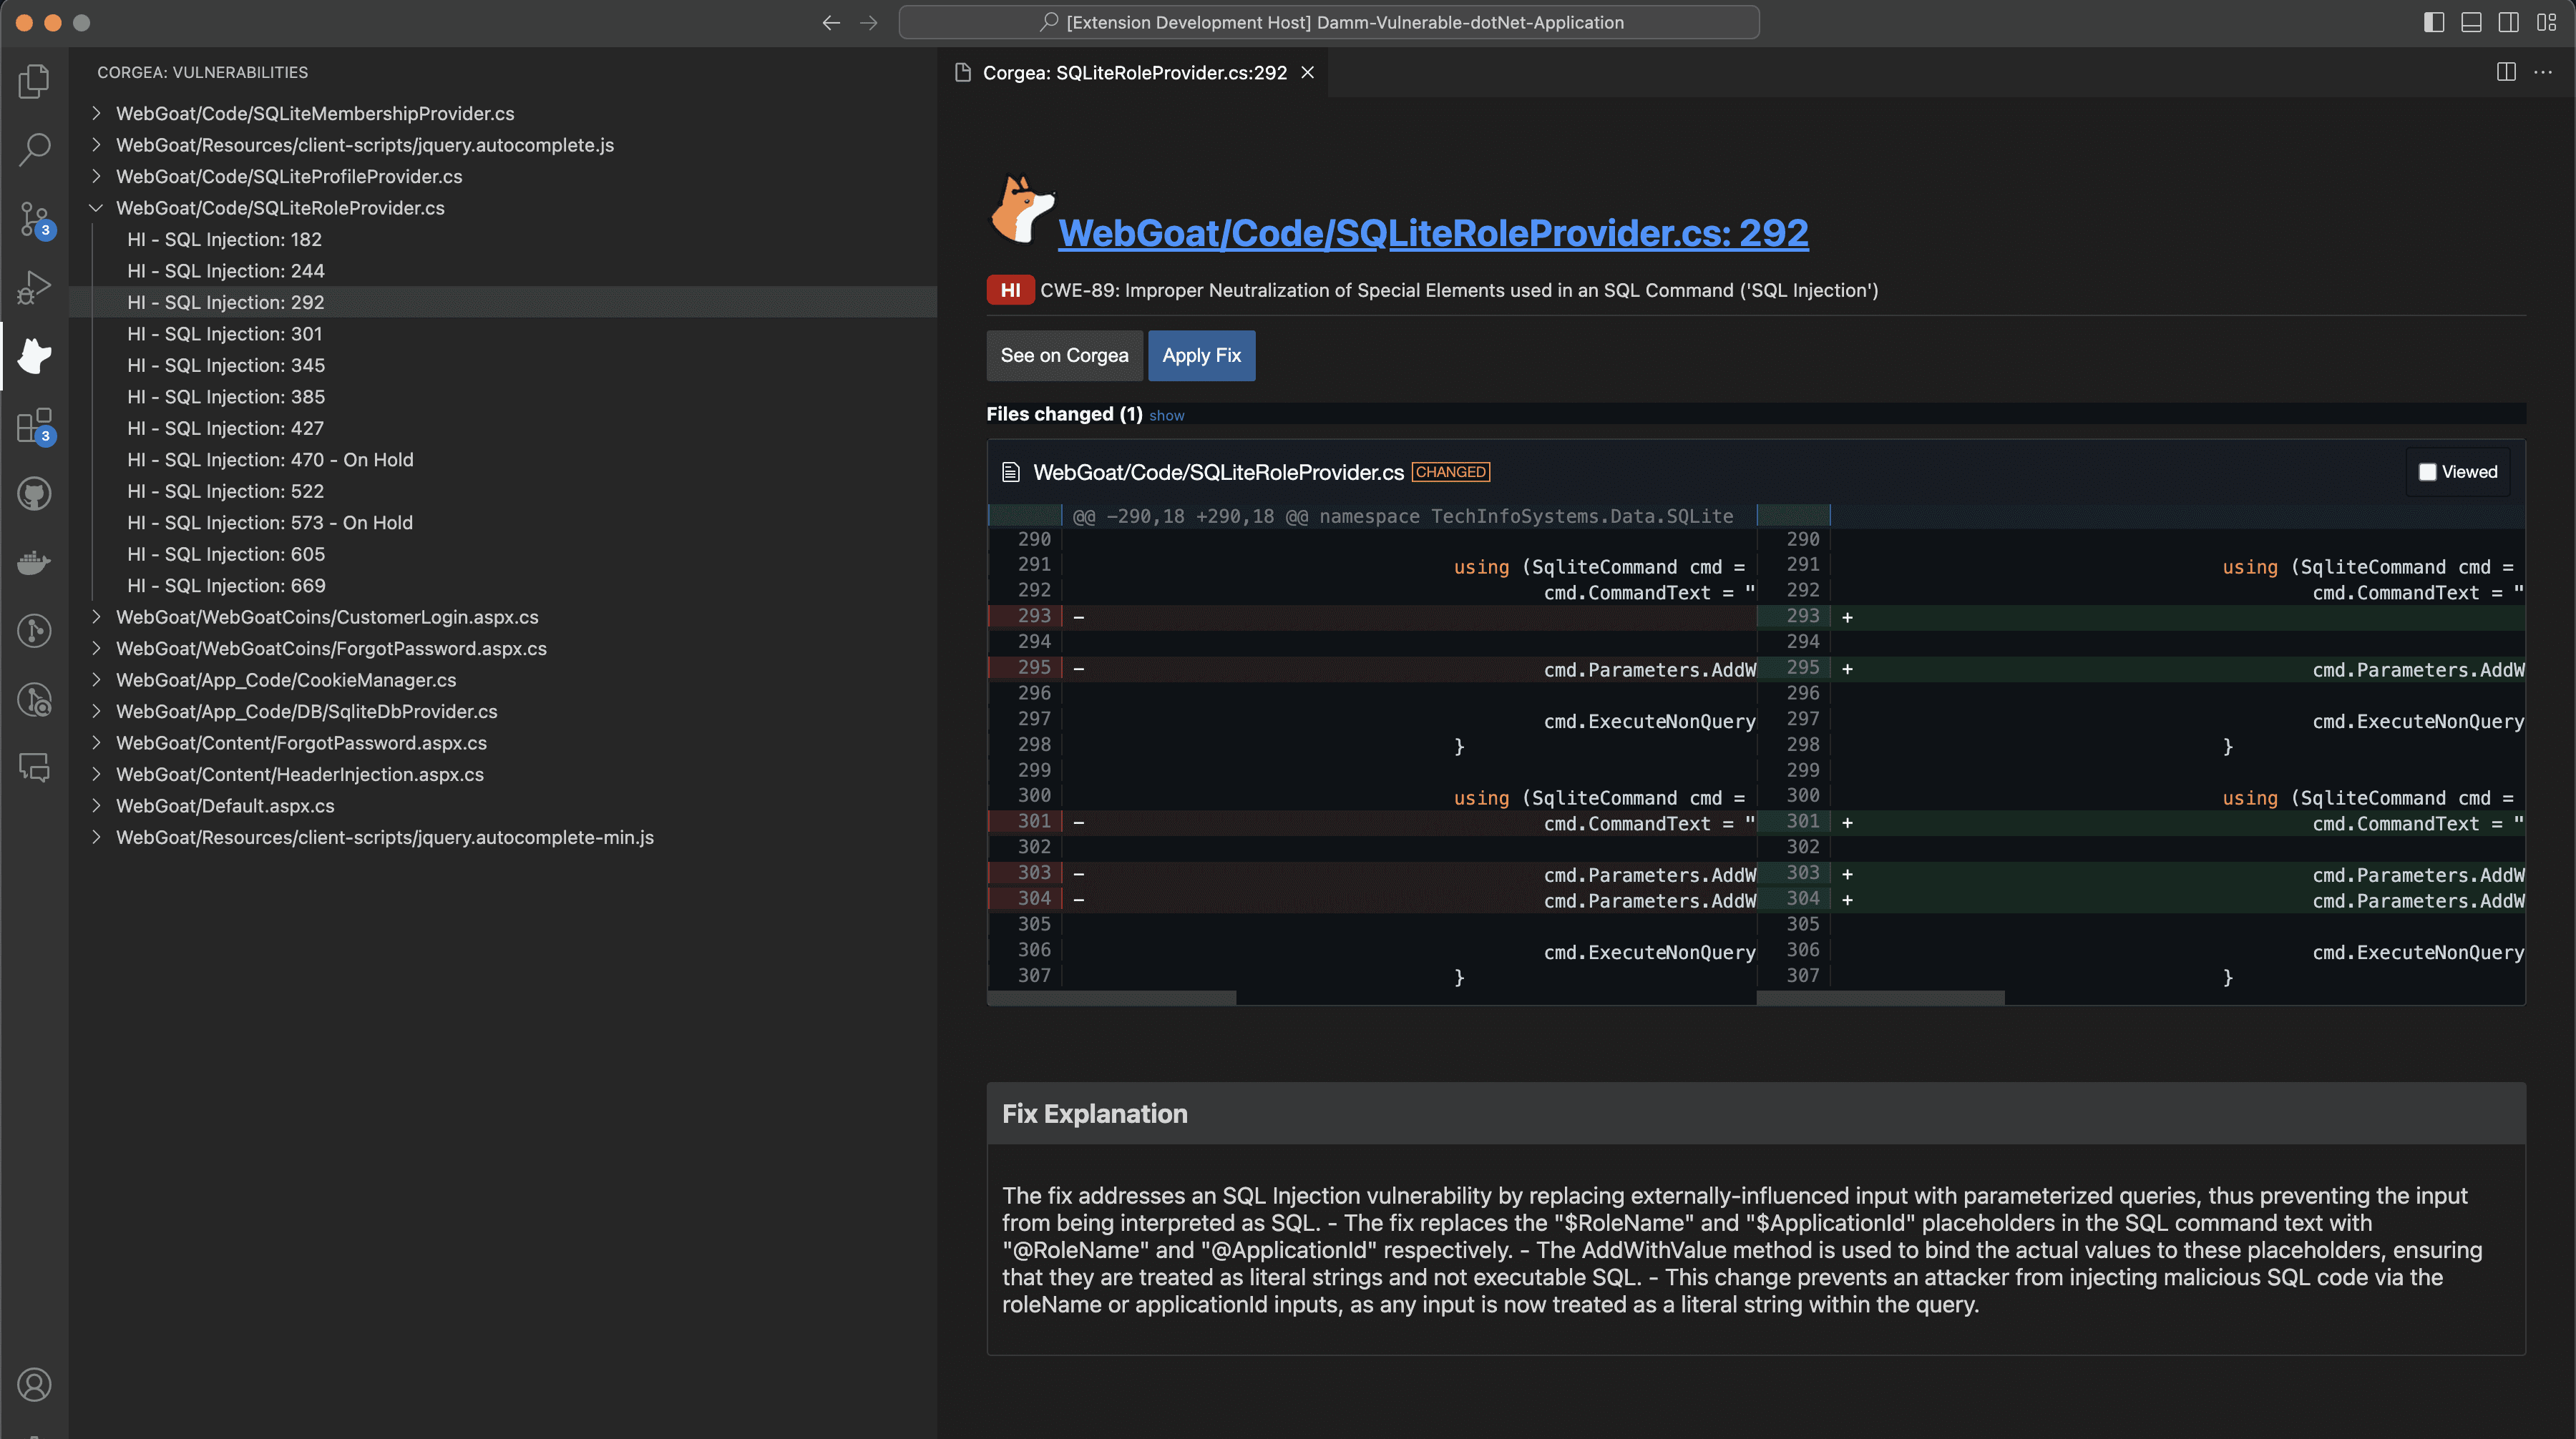Collapse WebGoat/Code/SQLiteRoleProvider.cs tree node
This screenshot has width=2576, height=1439.
(96, 208)
